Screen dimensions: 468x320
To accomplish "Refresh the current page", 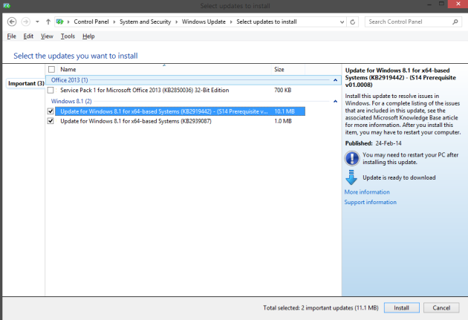I will [353, 22].
